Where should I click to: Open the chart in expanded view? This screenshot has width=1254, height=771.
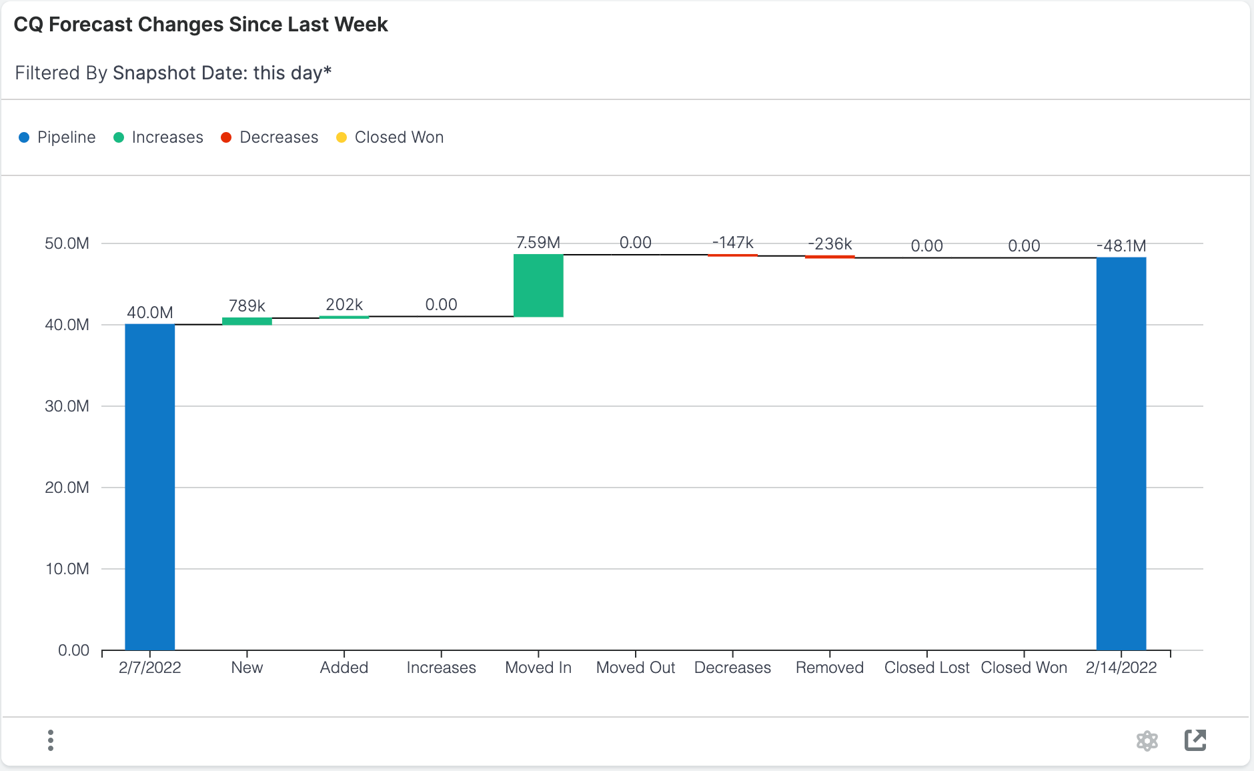pos(1197,740)
